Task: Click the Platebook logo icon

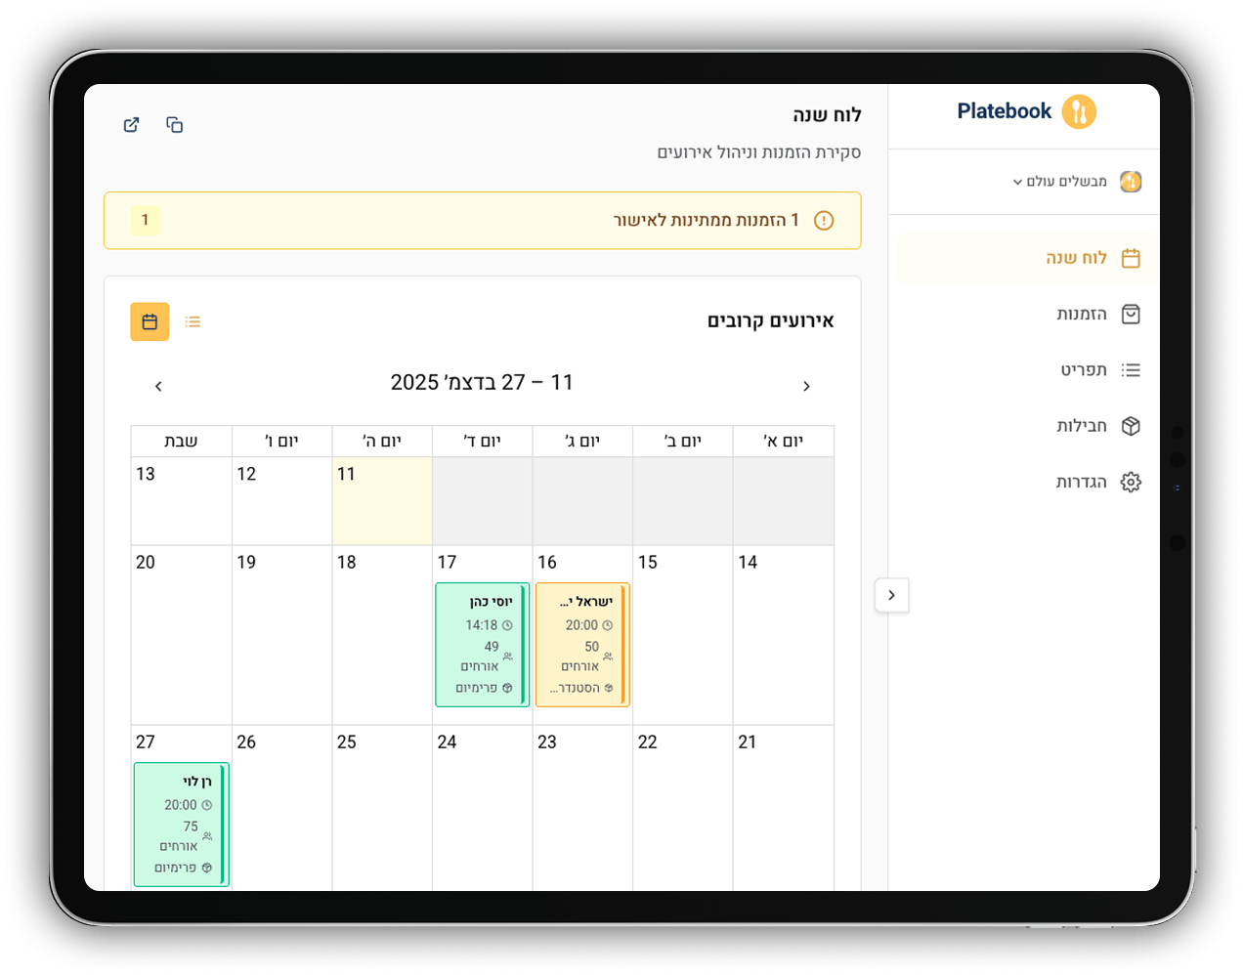Action: point(1079,112)
